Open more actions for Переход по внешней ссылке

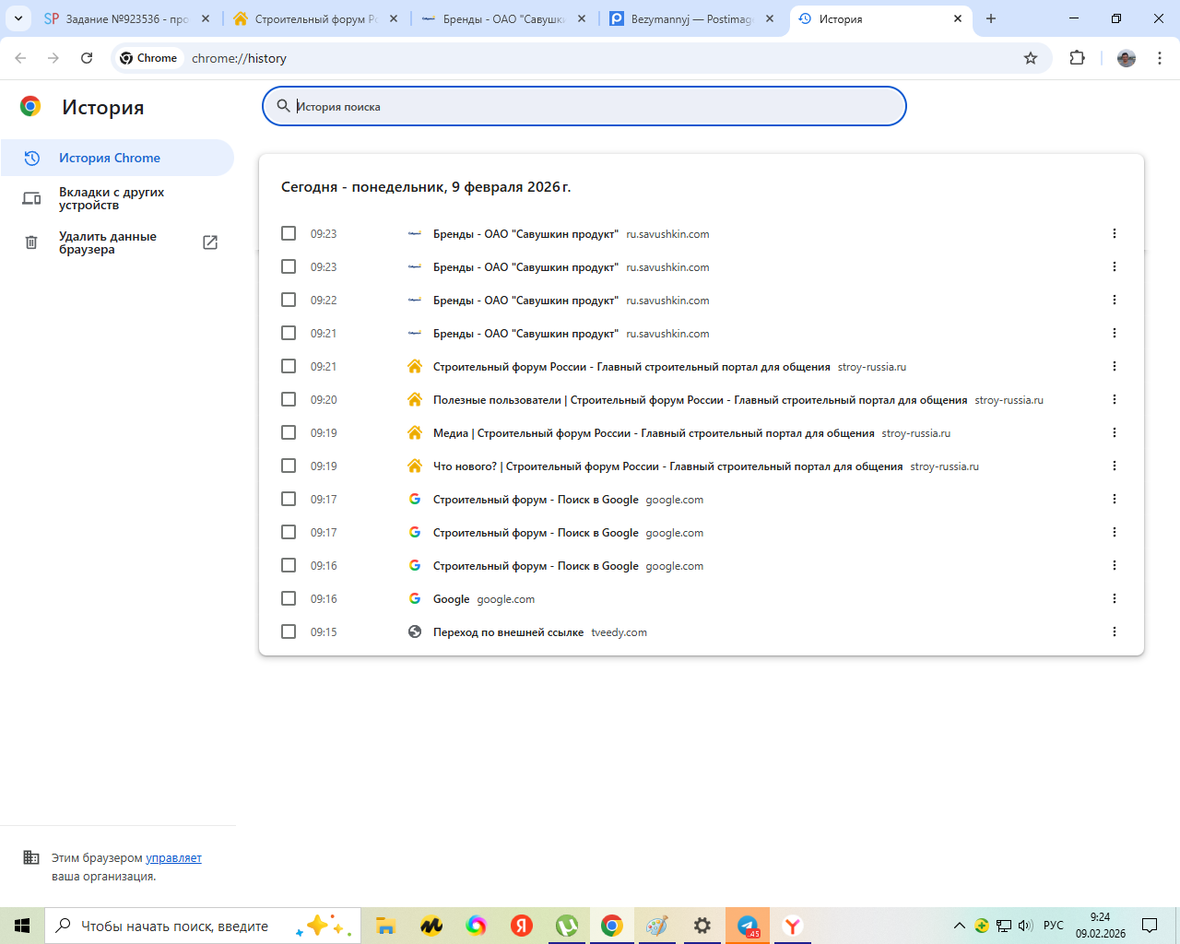point(1115,631)
